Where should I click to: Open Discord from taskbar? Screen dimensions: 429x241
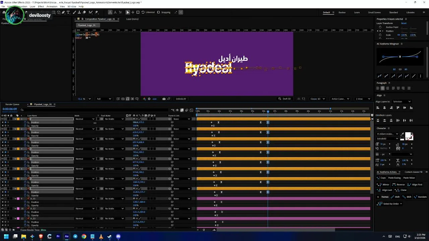tap(118, 236)
